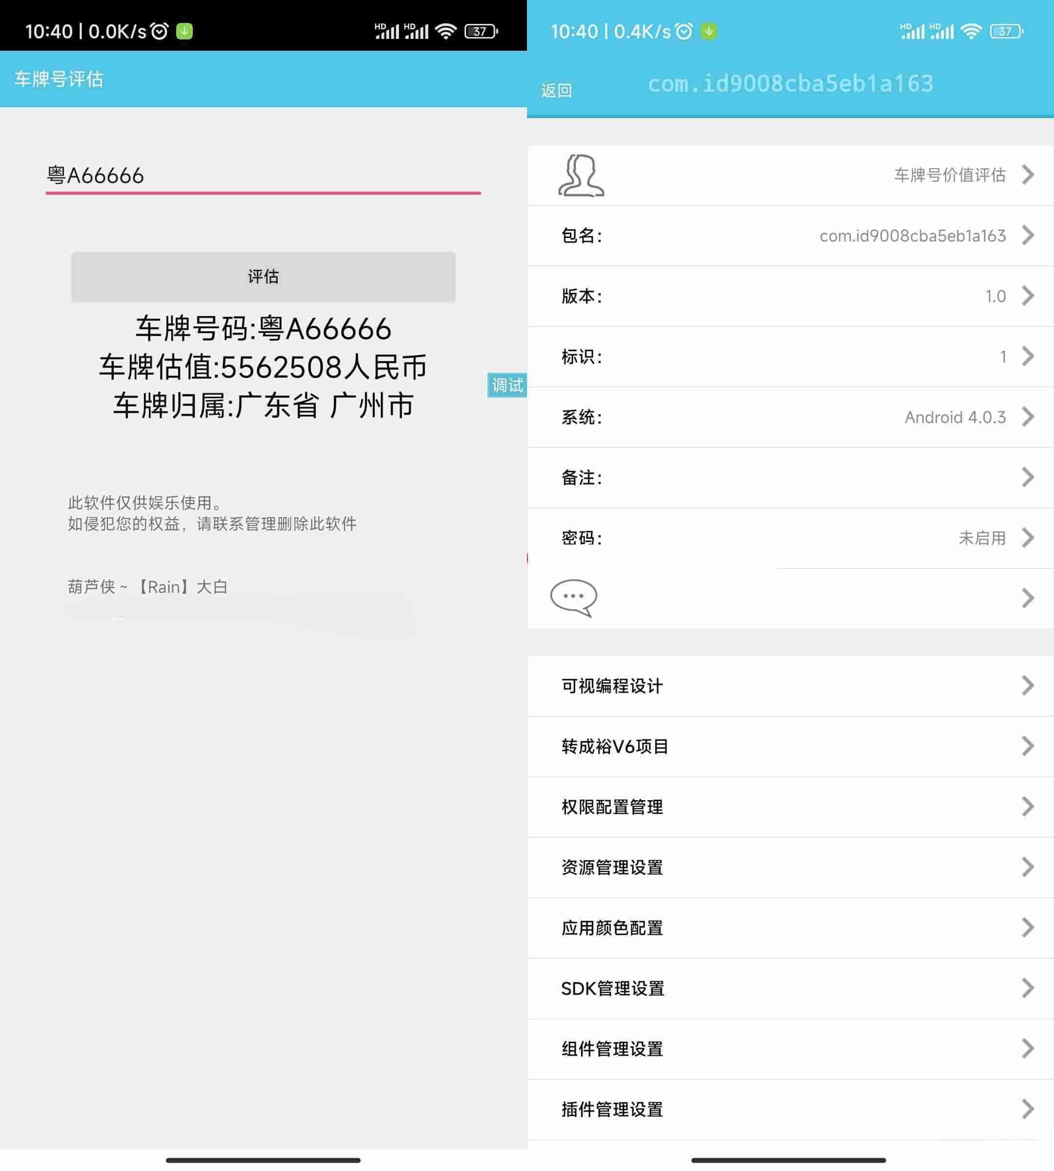Click the arrow on the 密码 row
Image resolution: width=1054 pixels, height=1171 pixels.
point(1027,538)
